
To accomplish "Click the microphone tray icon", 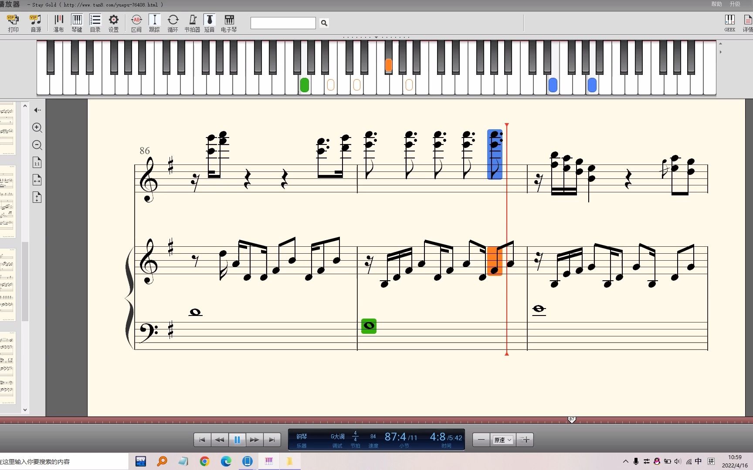I will (x=636, y=461).
